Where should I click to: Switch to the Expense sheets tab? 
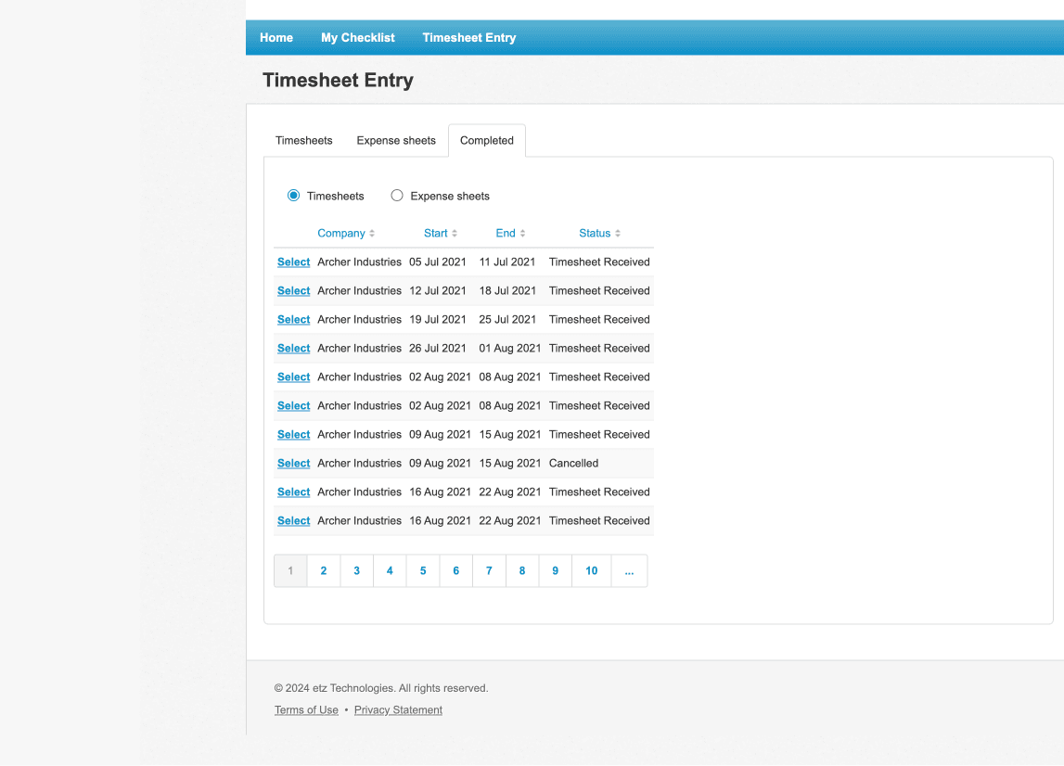coord(396,140)
